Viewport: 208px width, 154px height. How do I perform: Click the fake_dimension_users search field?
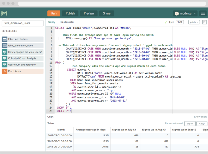tap(23, 23)
